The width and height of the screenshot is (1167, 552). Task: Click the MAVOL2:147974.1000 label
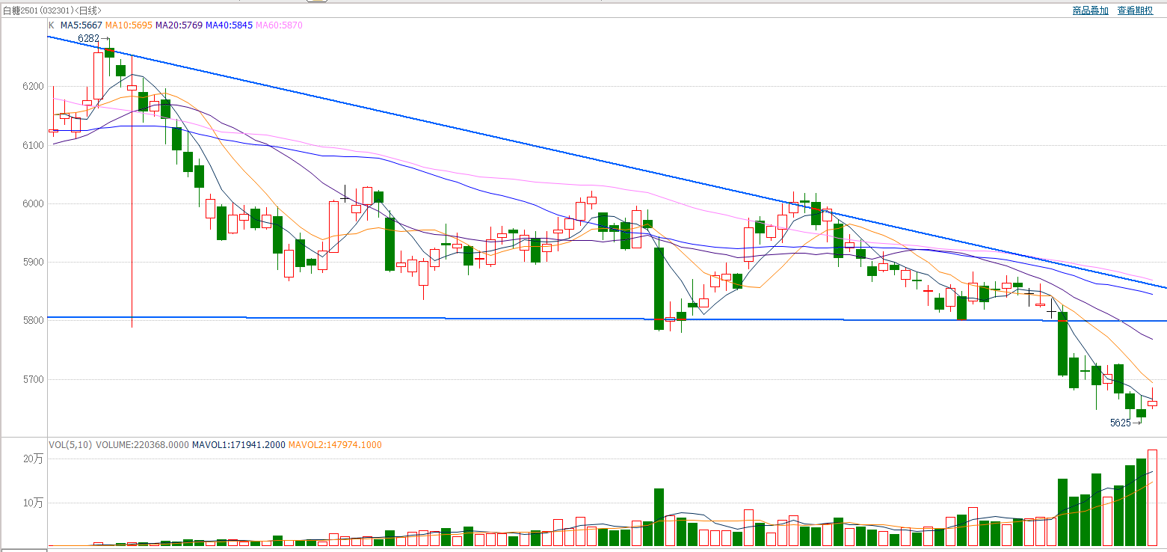(335, 445)
